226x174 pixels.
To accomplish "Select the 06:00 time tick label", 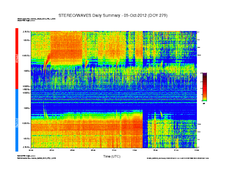I will pos(72,150).
